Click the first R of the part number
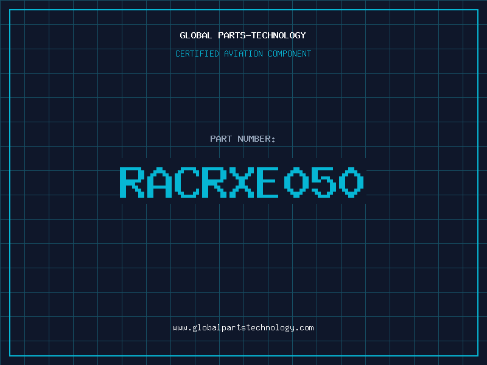This screenshot has width=487, height=365. 132,182
